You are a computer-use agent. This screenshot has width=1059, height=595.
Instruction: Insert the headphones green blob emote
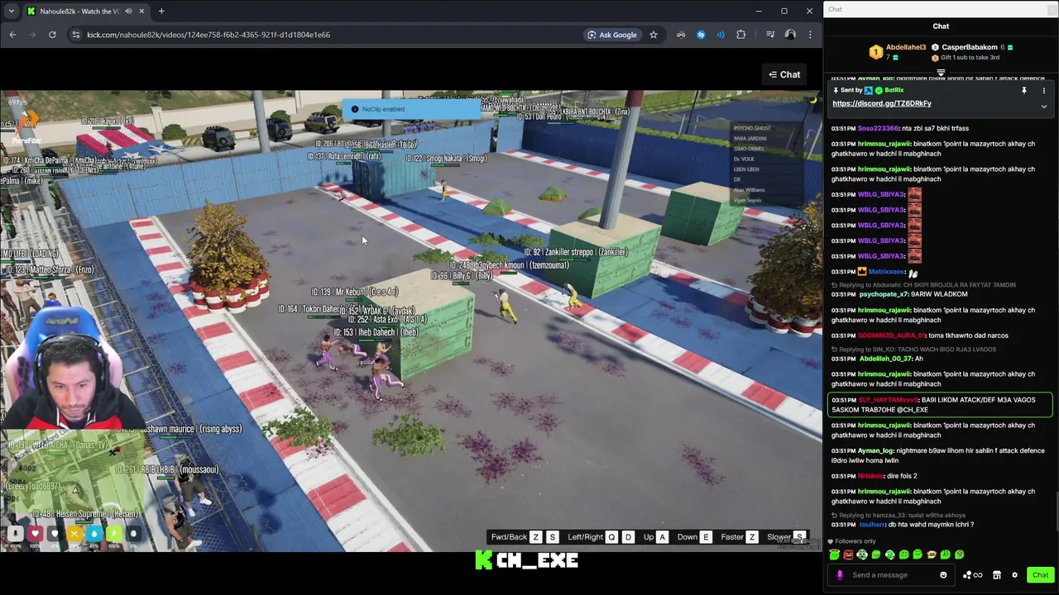tap(862, 555)
